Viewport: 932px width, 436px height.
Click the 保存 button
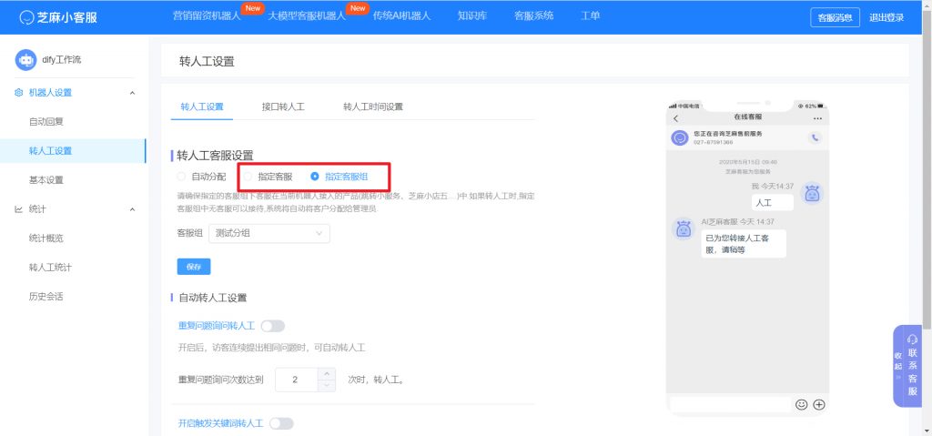[194, 267]
